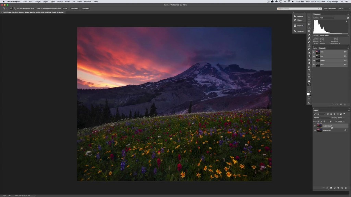Viewport: 351px width, 197px height.
Task: Hide the shadow detail layer
Action: pos(315,126)
